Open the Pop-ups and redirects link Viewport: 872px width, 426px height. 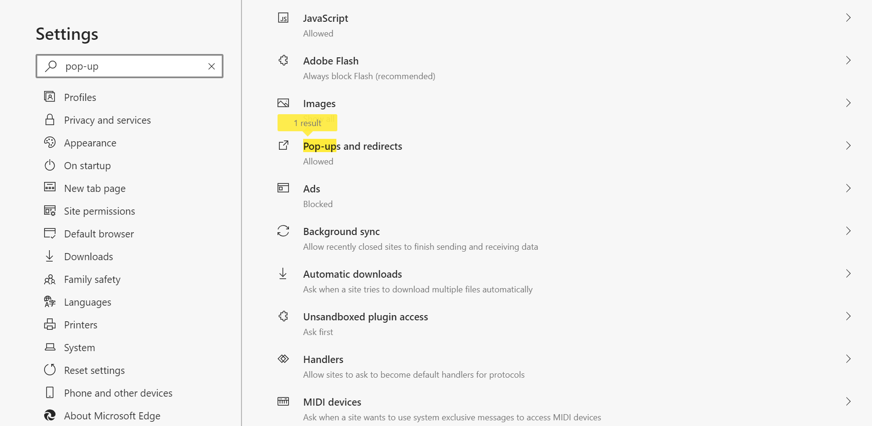pyautogui.click(x=353, y=146)
